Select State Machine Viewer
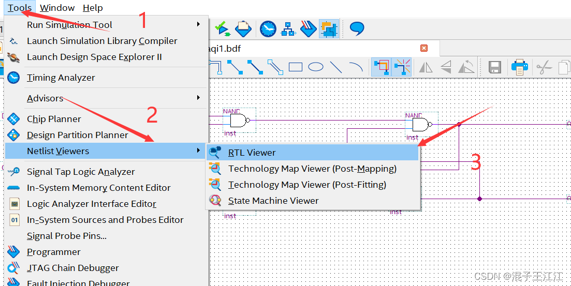This screenshot has width=571, height=286. (313, 201)
